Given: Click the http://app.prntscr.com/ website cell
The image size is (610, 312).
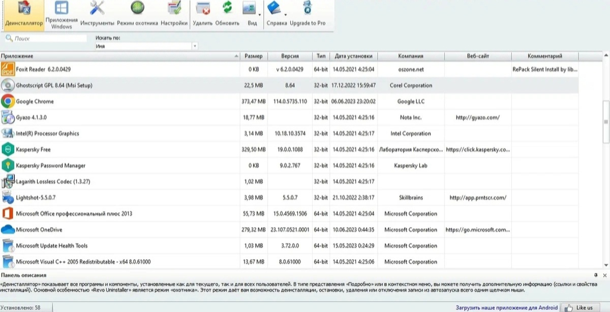Looking at the screenshot, I should 478,198.
